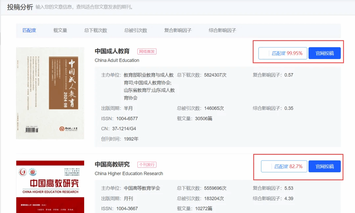Viewport: 355px width, 213px height.
Task: Click the round red logo on 中国高教研究 cover
Action: point(23,172)
